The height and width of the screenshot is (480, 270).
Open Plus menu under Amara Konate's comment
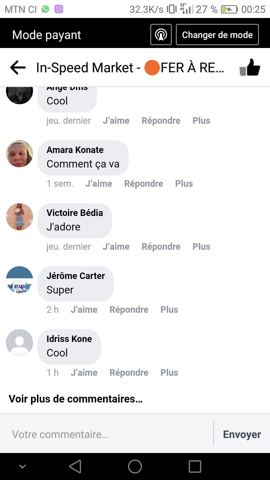click(184, 184)
